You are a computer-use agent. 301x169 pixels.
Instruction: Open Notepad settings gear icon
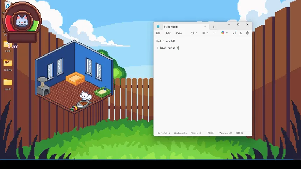pyautogui.click(x=247, y=33)
